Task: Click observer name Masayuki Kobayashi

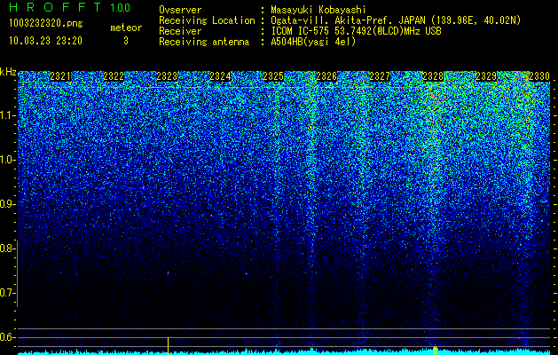Action: click(x=318, y=10)
